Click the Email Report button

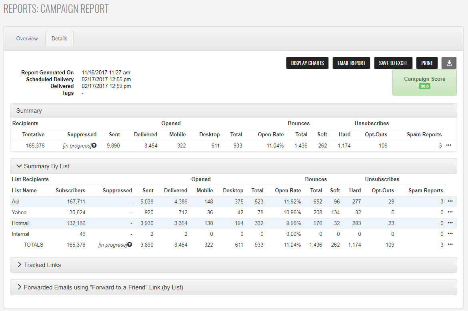pos(351,63)
